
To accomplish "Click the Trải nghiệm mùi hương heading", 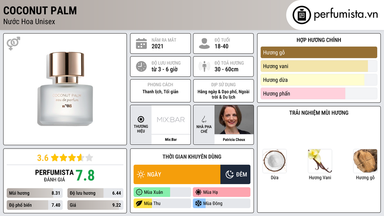I will [x=319, y=113].
